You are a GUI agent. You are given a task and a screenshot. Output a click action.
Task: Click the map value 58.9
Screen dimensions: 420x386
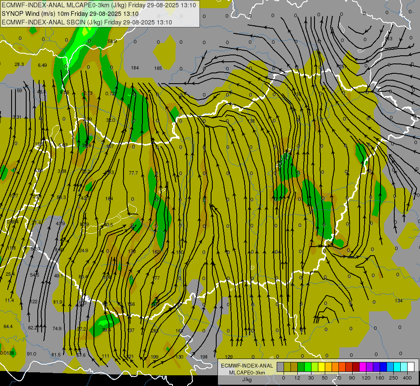112,41
